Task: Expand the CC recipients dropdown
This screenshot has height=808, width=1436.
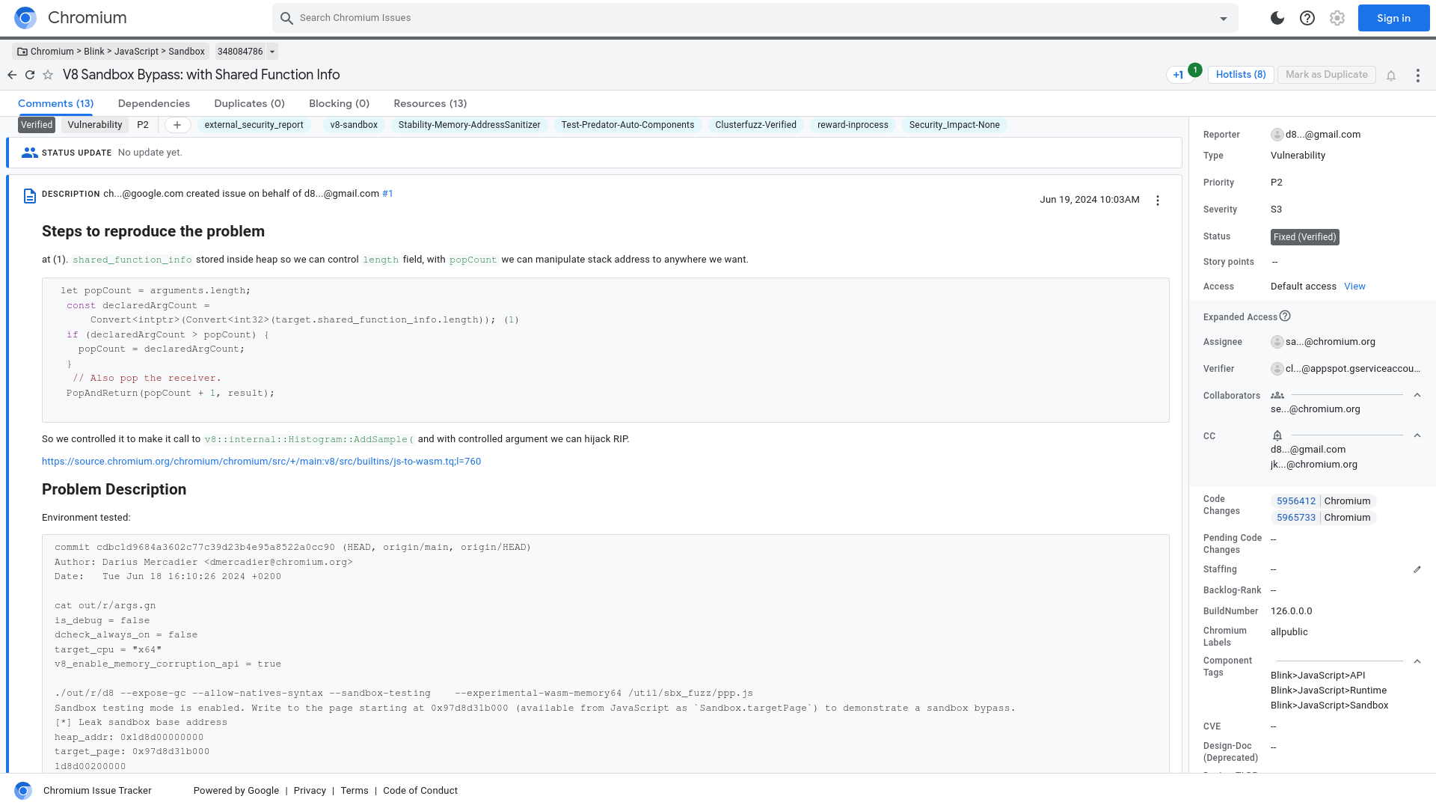Action: pos(1417,435)
